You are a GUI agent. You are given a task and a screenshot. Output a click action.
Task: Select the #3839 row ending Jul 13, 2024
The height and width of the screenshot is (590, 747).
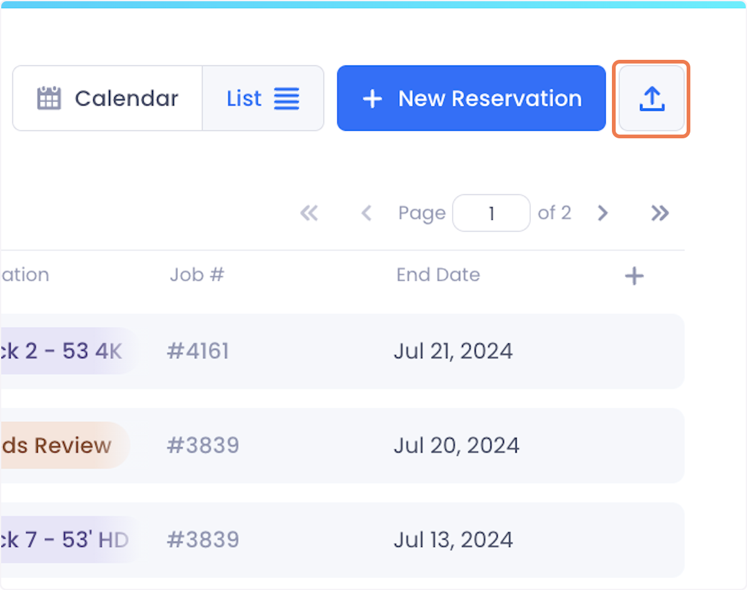(x=342, y=540)
